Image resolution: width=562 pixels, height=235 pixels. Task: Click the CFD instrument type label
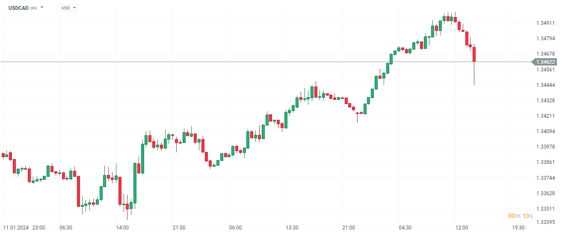tap(33, 8)
